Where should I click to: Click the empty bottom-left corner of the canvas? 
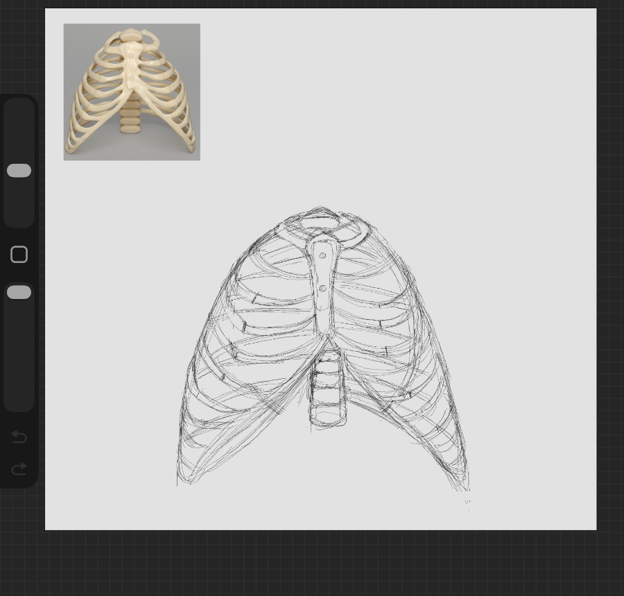click(x=83, y=500)
